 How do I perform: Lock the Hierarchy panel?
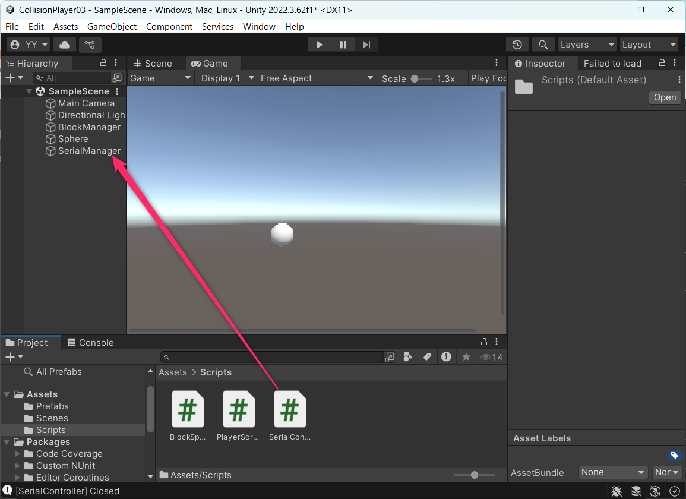click(103, 62)
